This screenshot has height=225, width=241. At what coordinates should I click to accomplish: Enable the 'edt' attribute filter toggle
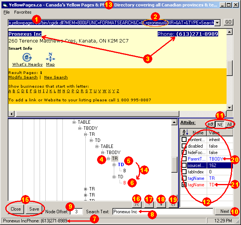(210, 124)
